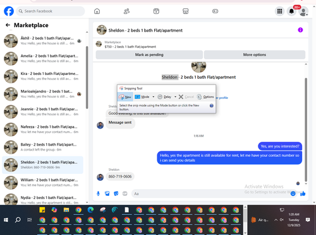This screenshot has height=235, width=316.
Task: Open the Akhil conversation
Action: (42, 41)
